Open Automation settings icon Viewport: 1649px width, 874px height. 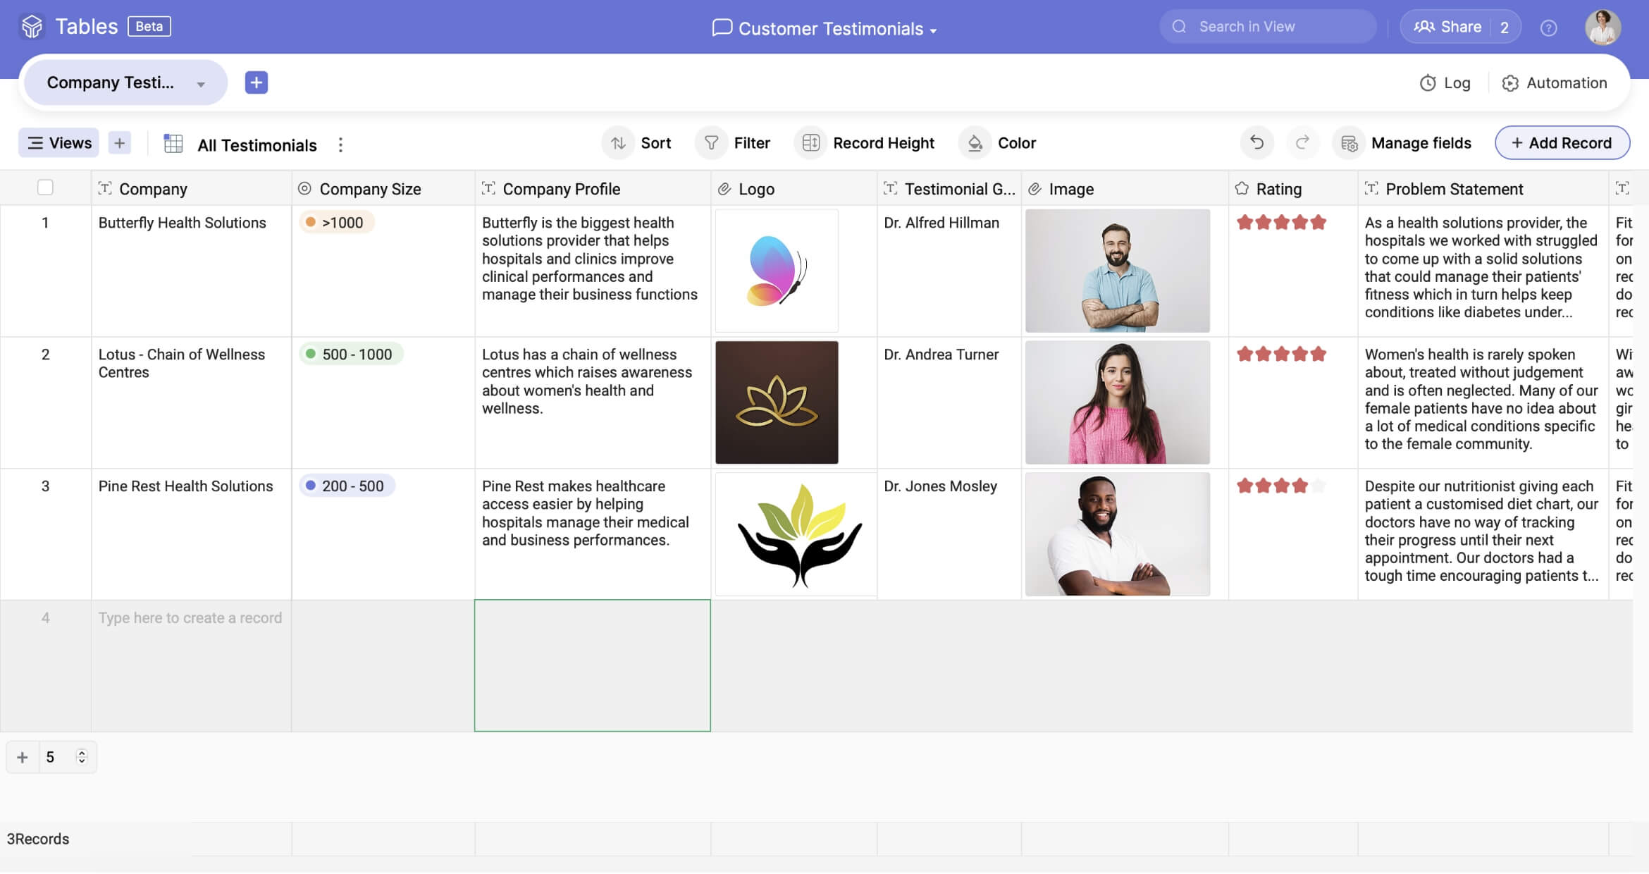click(x=1509, y=83)
